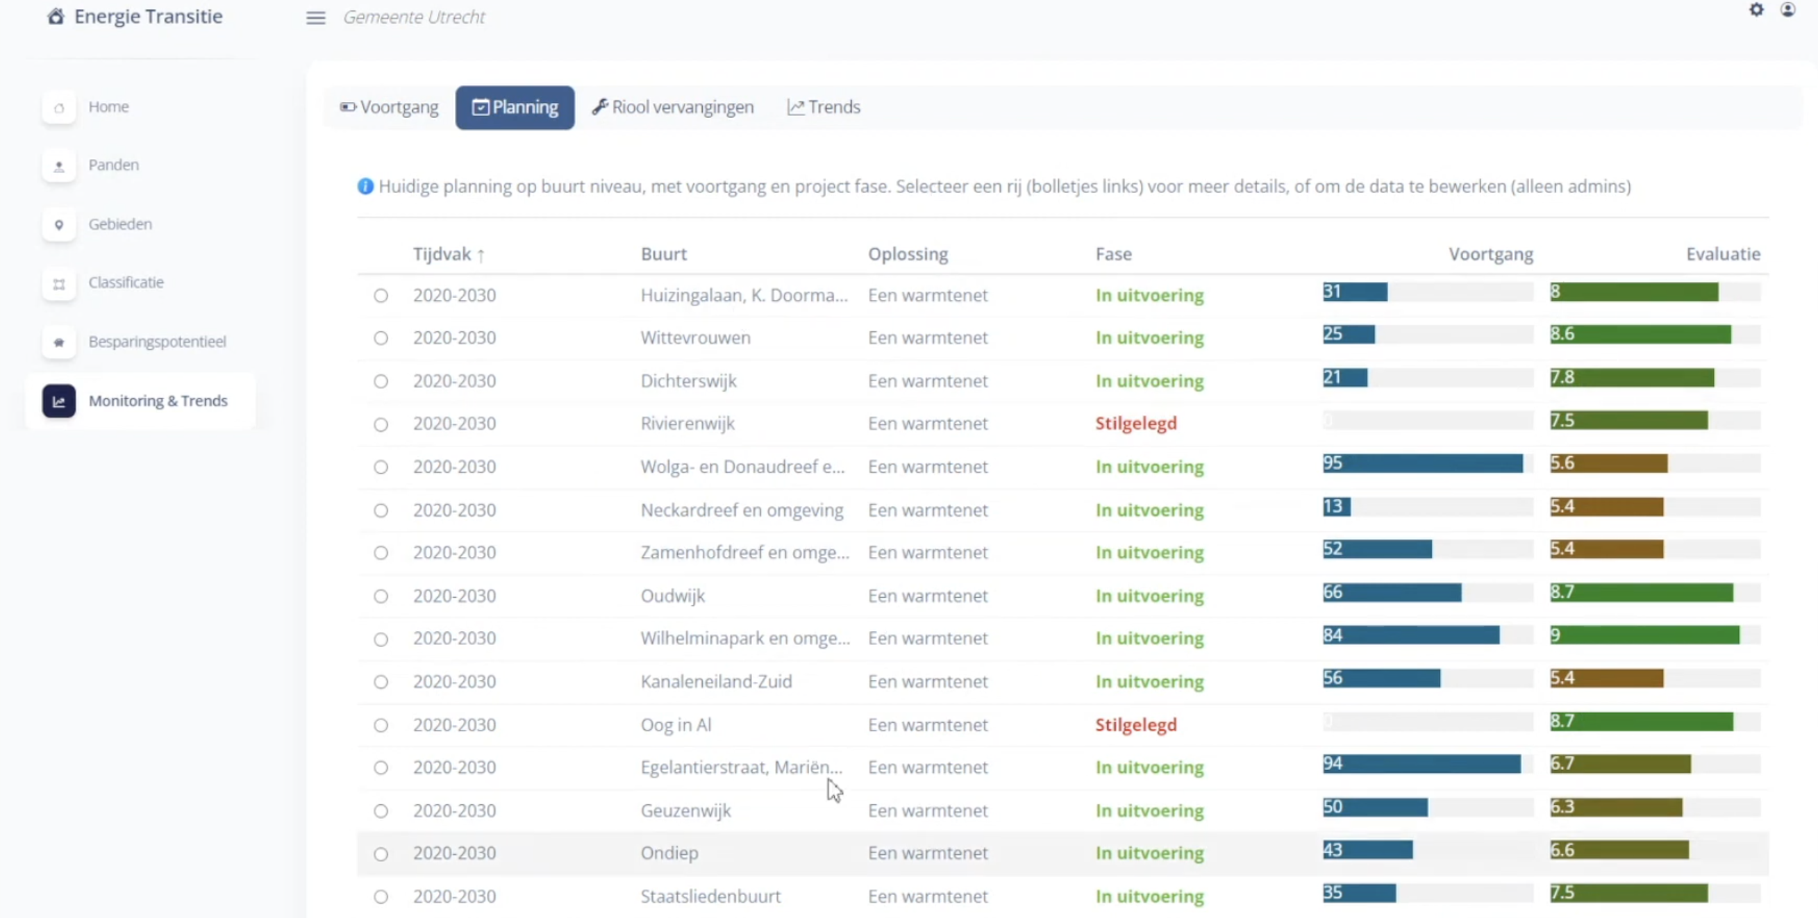Click the Energie Transitie house logo
1818x918 pixels.
pyautogui.click(x=56, y=16)
